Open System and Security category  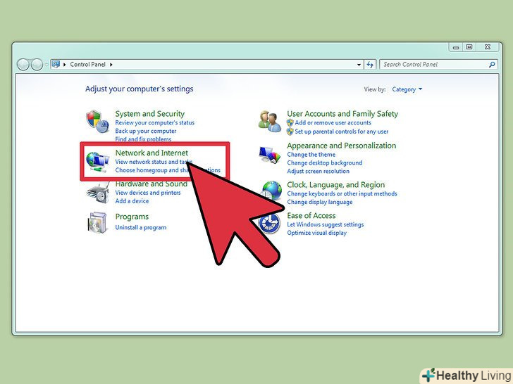(150, 114)
